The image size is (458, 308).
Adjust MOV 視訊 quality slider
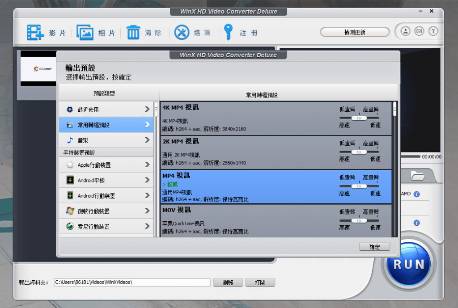coord(359,221)
